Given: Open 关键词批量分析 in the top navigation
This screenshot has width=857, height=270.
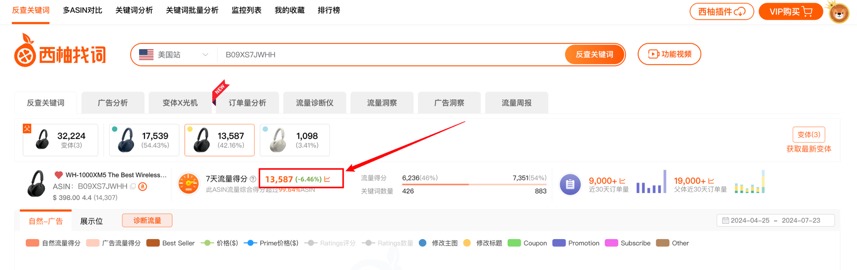Looking at the screenshot, I should (192, 10).
